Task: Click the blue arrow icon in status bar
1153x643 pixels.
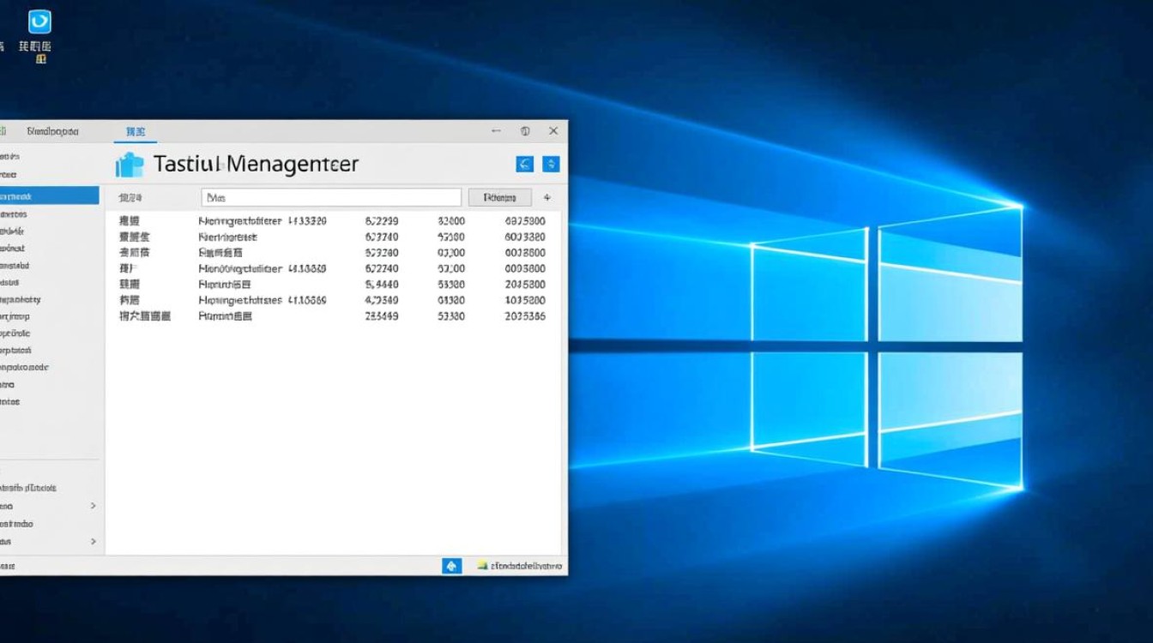Action: [x=451, y=566]
